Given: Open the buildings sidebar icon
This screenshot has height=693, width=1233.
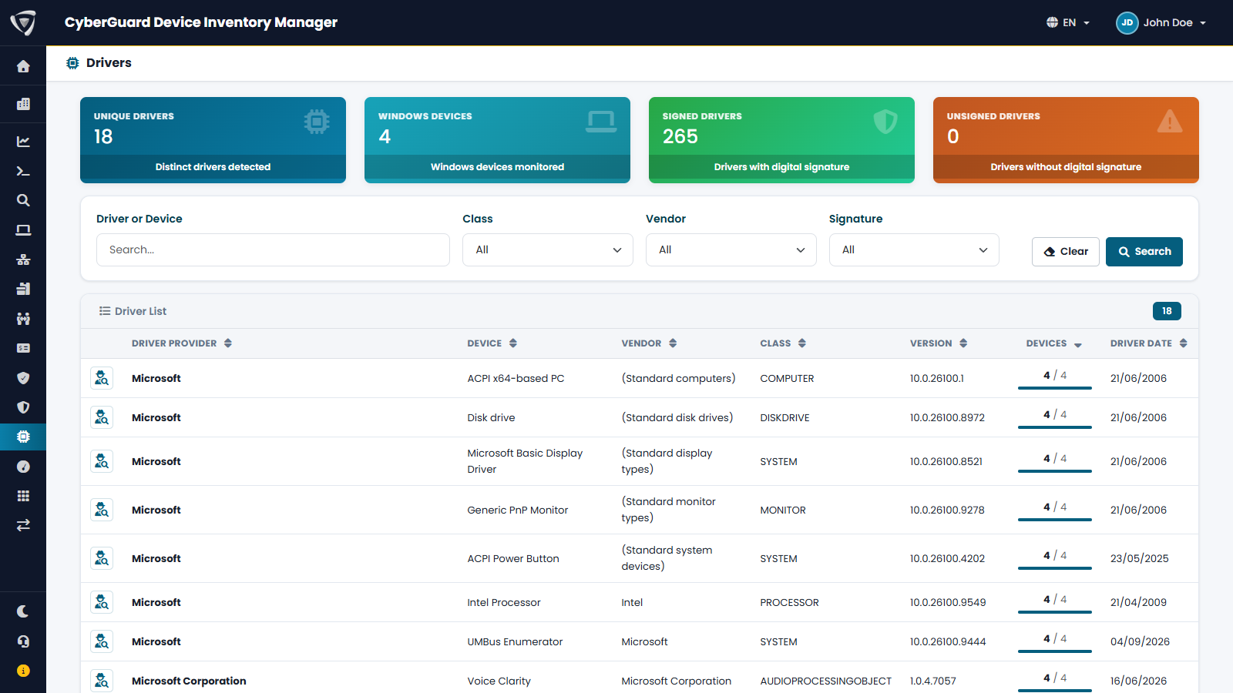Looking at the screenshot, I should (x=23, y=104).
